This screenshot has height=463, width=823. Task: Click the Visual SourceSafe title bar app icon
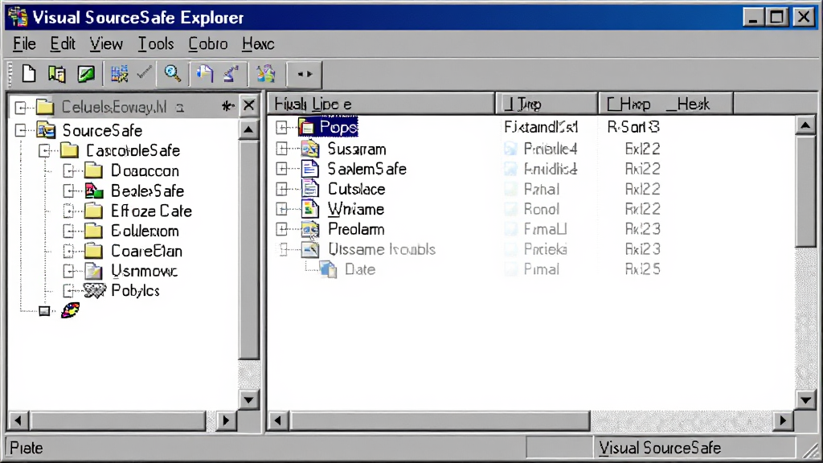coord(18,18)
